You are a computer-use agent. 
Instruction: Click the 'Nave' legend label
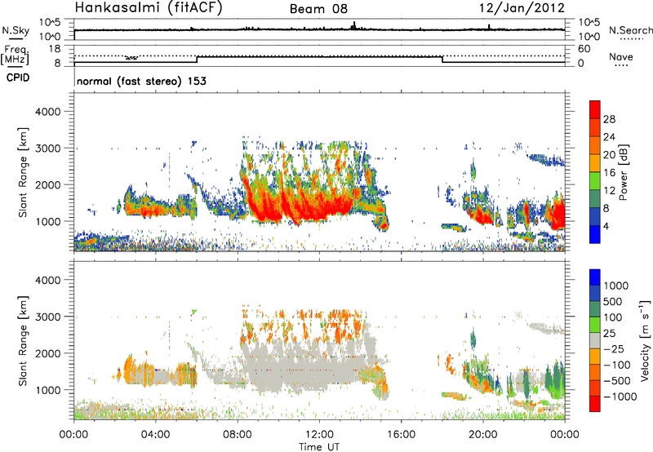(620, 56)
